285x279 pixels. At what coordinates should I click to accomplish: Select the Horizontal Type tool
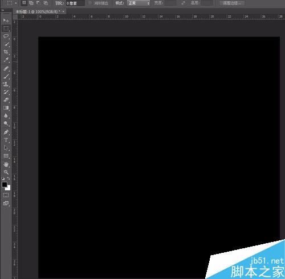click(6, 140)
